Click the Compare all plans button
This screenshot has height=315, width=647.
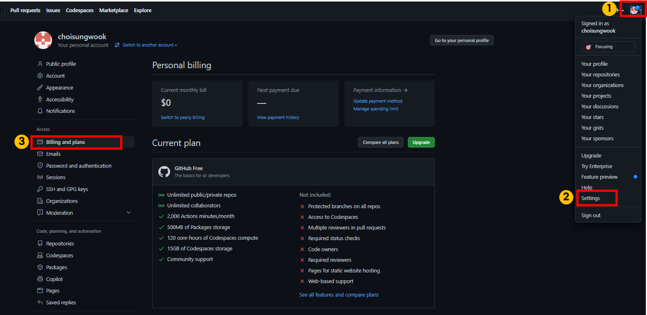point(381,142)
